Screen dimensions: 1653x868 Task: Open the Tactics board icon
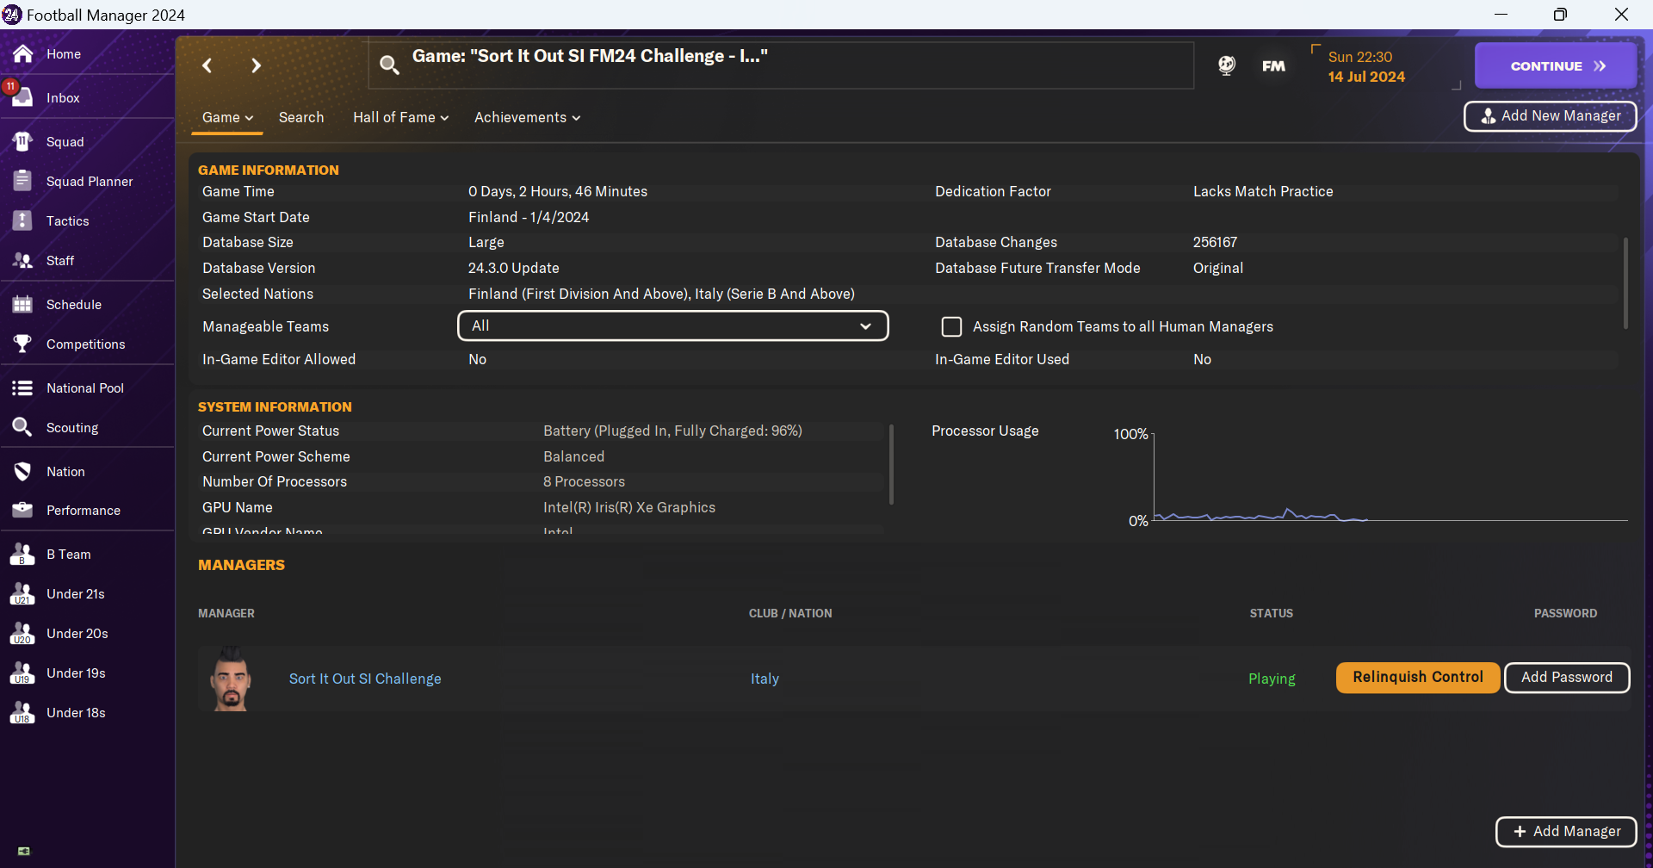click(23, 220)
